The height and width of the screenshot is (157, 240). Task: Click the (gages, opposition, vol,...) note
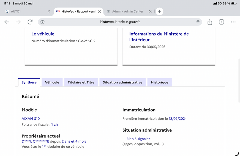pos(143,144)
